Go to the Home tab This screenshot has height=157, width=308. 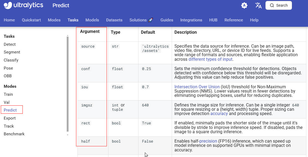coord(9,20)
